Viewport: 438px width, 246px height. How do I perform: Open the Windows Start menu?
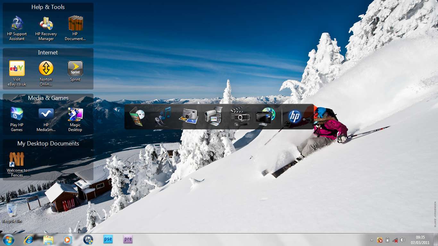[x=9, y=240]
